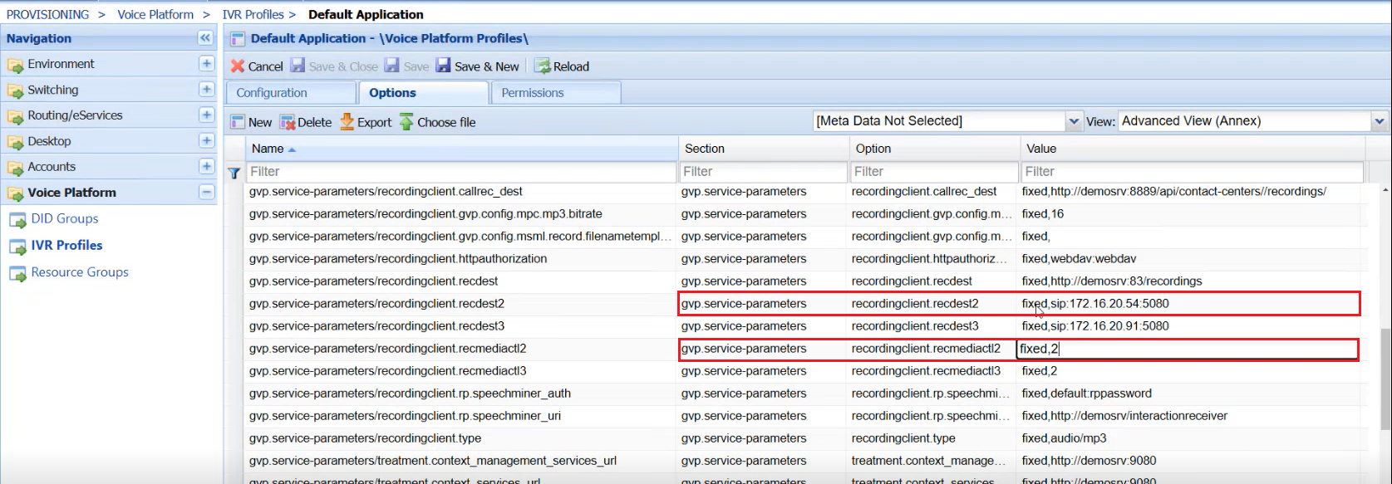Click Choose file to import
Viewport: 1392px width, 484px height.
pyautogui.click(x=438, y=122)
